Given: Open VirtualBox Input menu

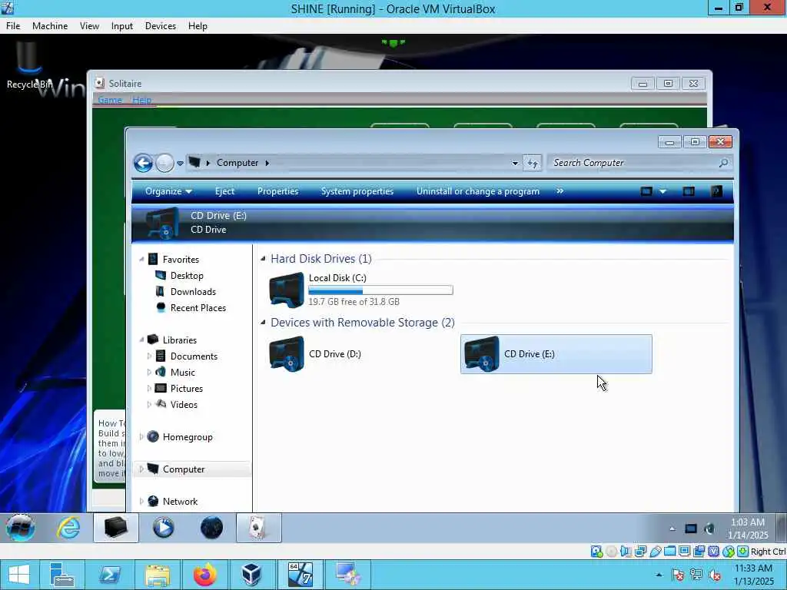Looking at the screenshot, I should pyautogui.click(x=122, y=26).
